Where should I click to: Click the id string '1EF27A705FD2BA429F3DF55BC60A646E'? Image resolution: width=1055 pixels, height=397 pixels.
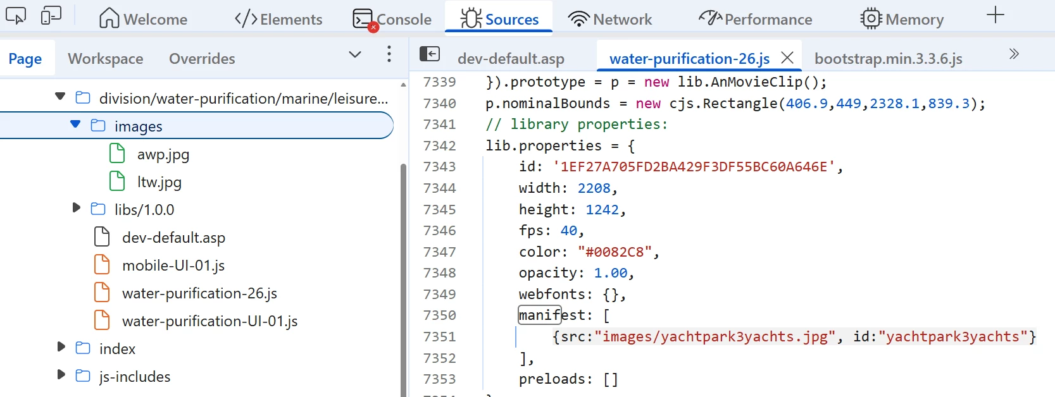tap(694, 167)
